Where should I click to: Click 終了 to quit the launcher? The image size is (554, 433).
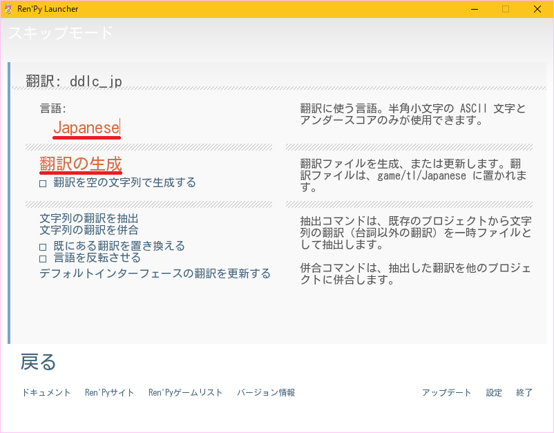tap(524, 392)
